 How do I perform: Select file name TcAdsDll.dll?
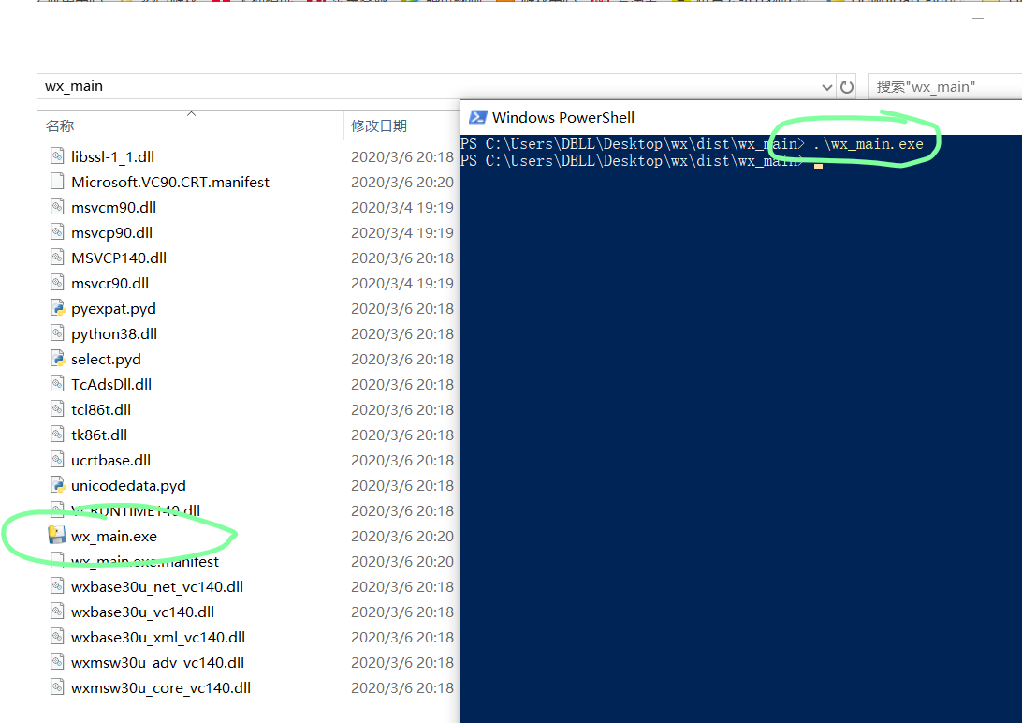click(x=111, y=384)
